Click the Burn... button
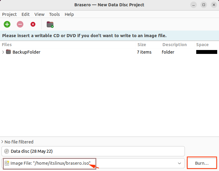Image resolution: width=219 pixels, height=171 pixels. click(202, 163)
